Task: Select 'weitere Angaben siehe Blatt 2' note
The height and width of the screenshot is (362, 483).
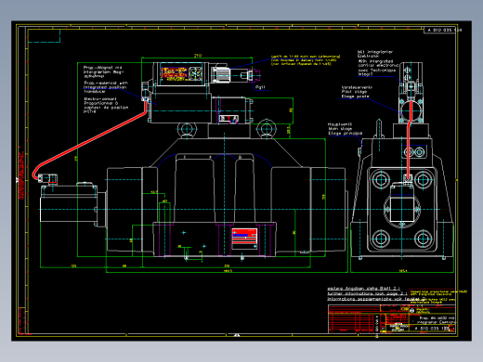Action: (364, 288)
